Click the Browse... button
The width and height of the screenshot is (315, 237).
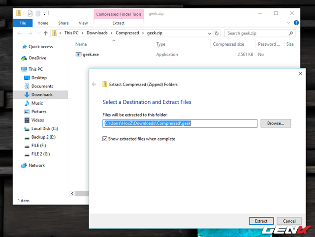tap(276, 123)
